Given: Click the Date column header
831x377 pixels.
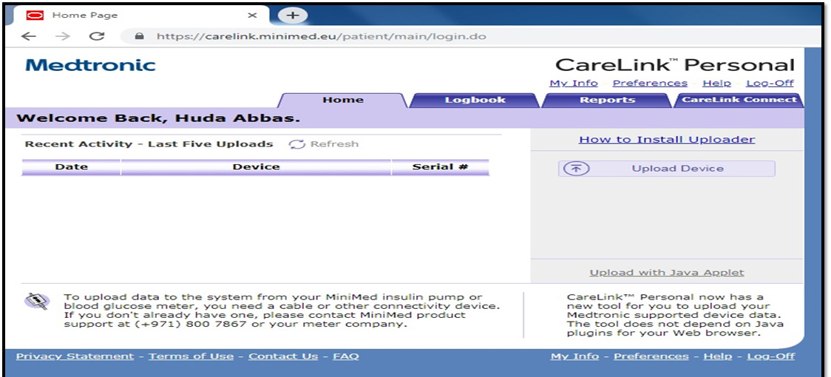Looking at the screenshot, I should 72,167.
